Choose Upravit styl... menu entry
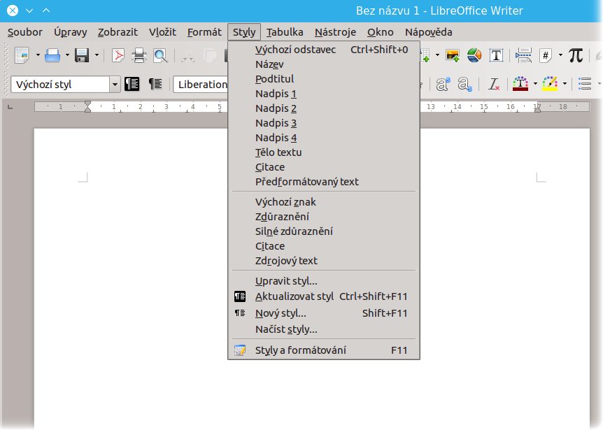The width and height of the screenshot is (603, 430). 324,281
